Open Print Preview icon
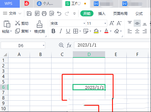 coord(52,13)
